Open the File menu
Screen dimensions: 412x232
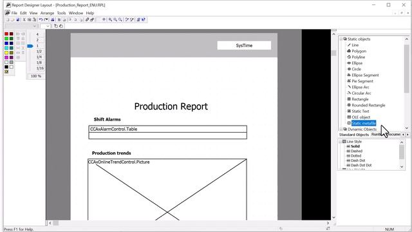click(x=14, y=13)
